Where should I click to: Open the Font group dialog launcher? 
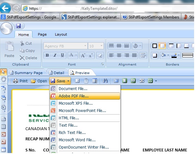(103, 64)
